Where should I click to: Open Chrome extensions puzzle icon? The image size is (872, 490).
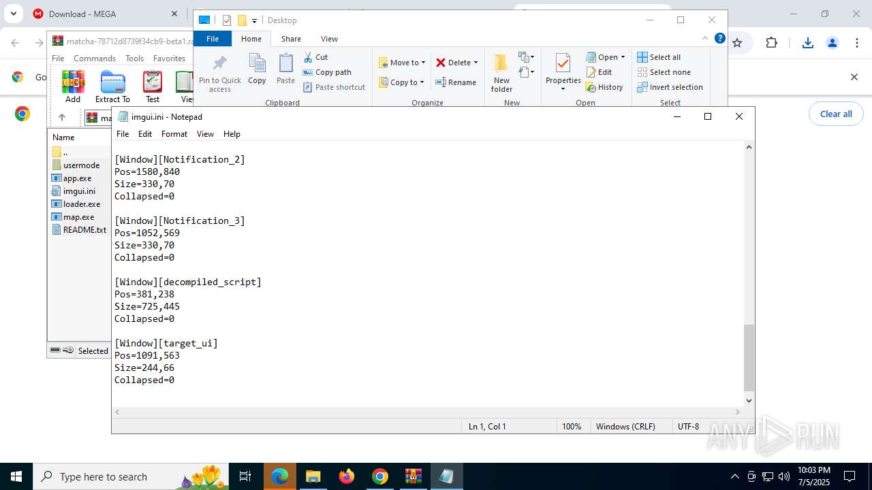[771, 43]
